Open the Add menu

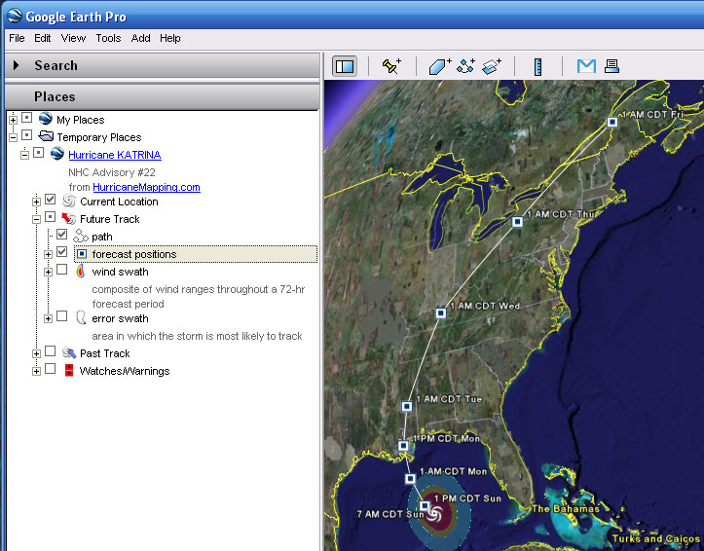click(140, 38)
